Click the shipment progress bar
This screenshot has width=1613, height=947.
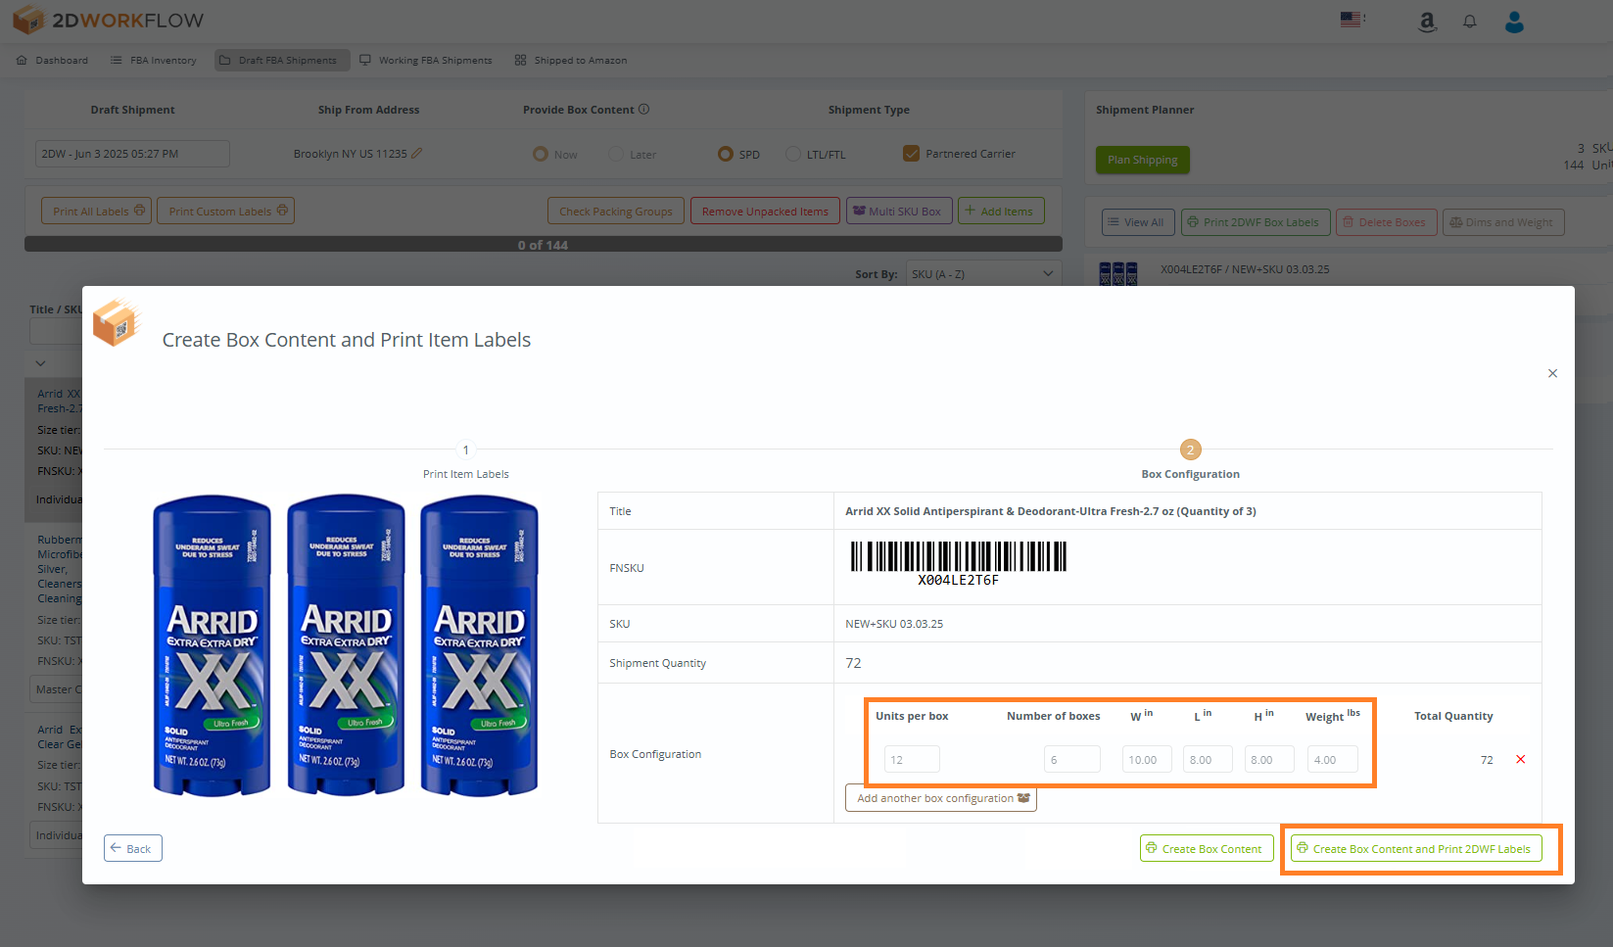[544, 245]
